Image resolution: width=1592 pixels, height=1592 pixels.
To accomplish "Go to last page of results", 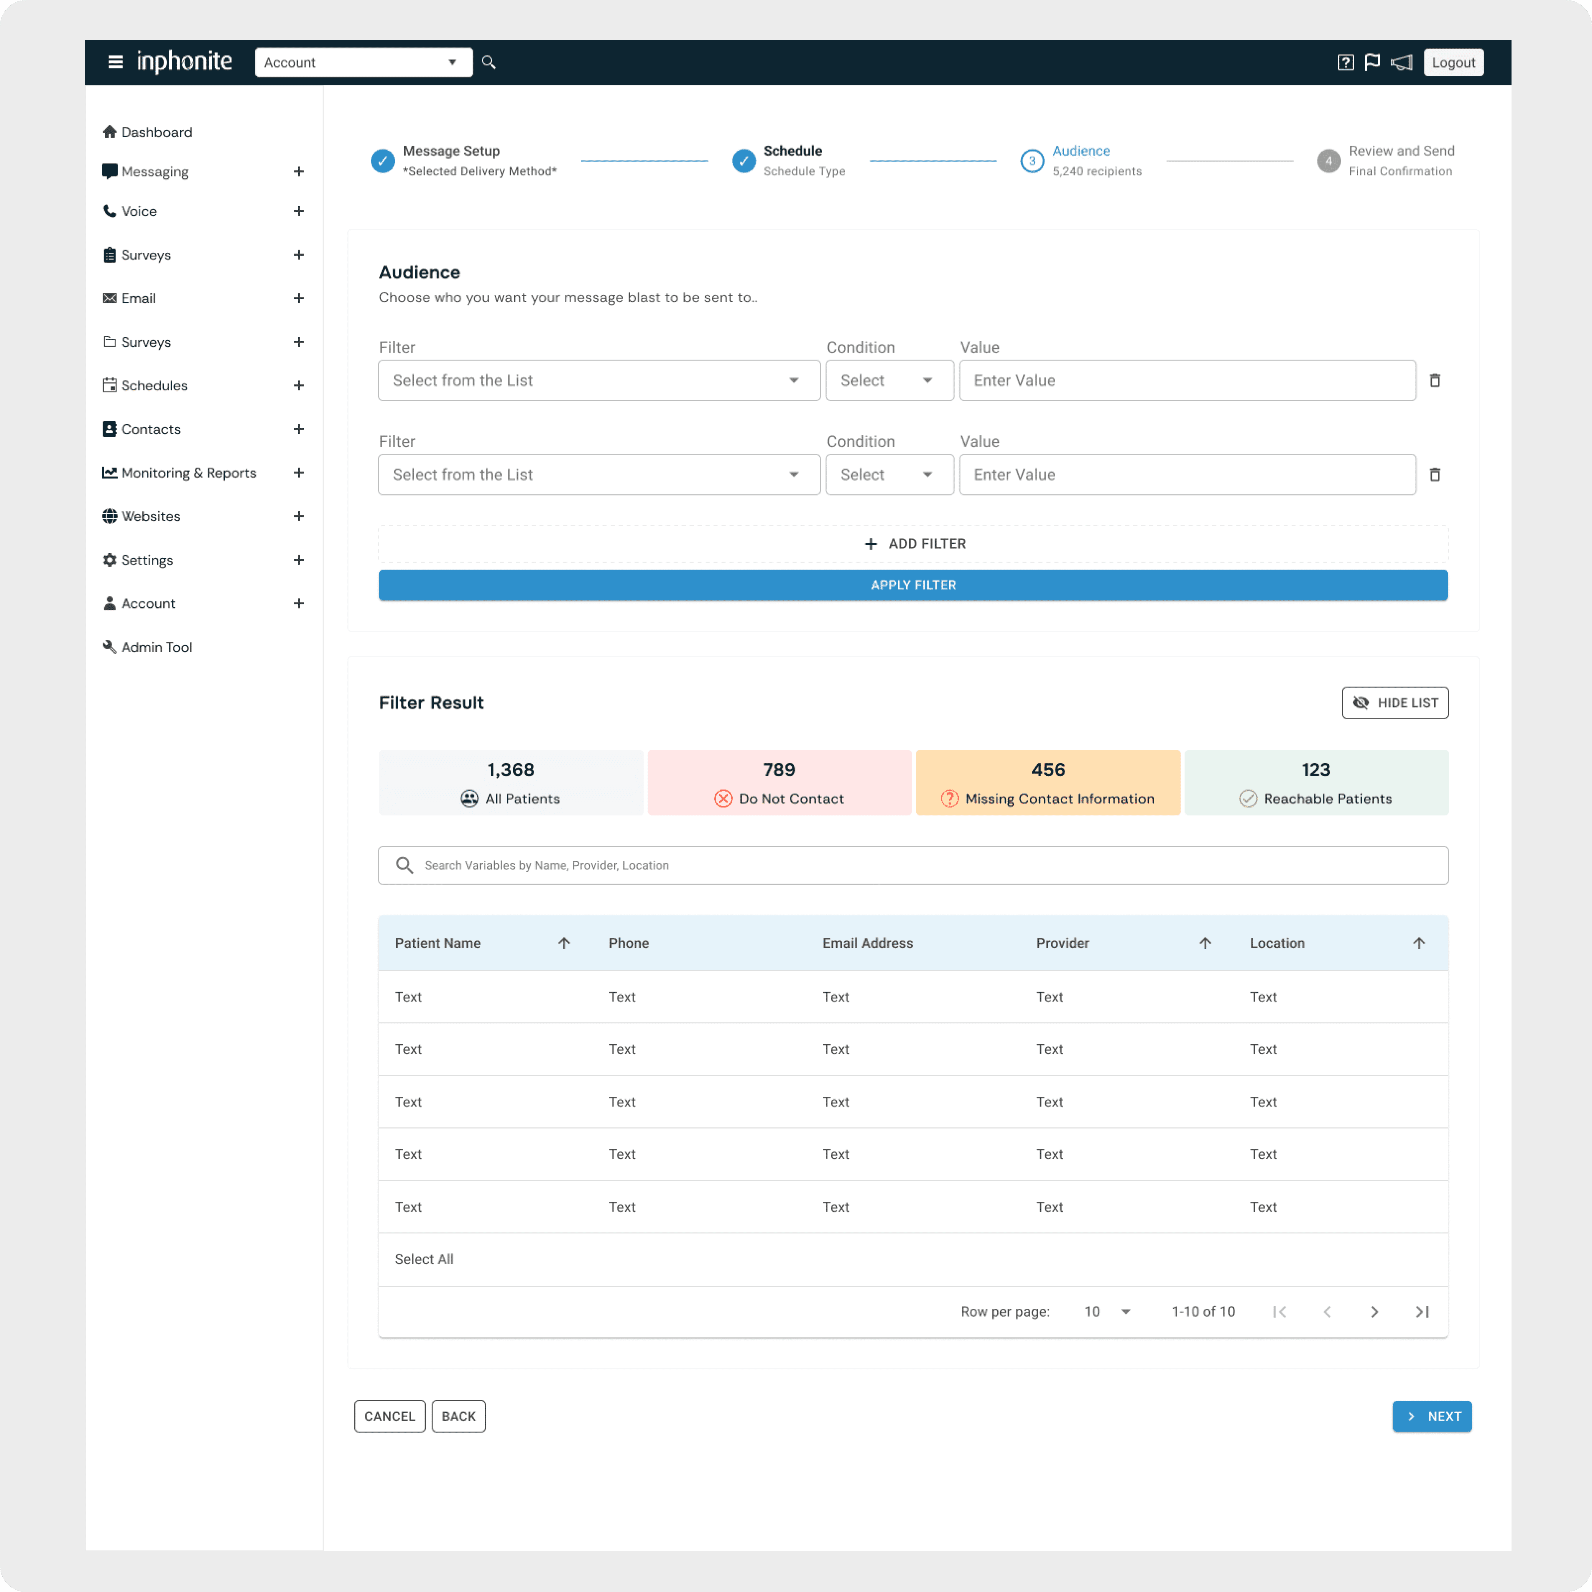I will pos(1422,1311).
